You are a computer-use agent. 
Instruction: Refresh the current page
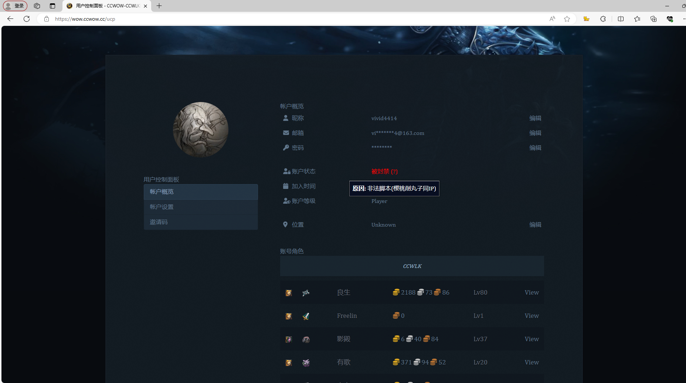[x=27, y=19]
